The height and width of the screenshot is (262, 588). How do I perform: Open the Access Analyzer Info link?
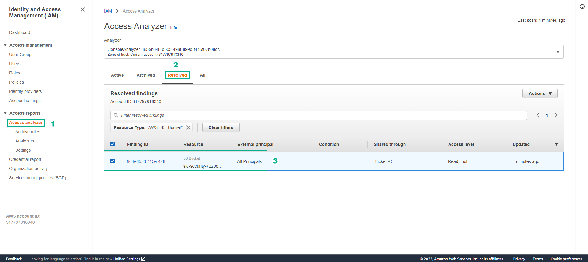(x=173, y=28)
